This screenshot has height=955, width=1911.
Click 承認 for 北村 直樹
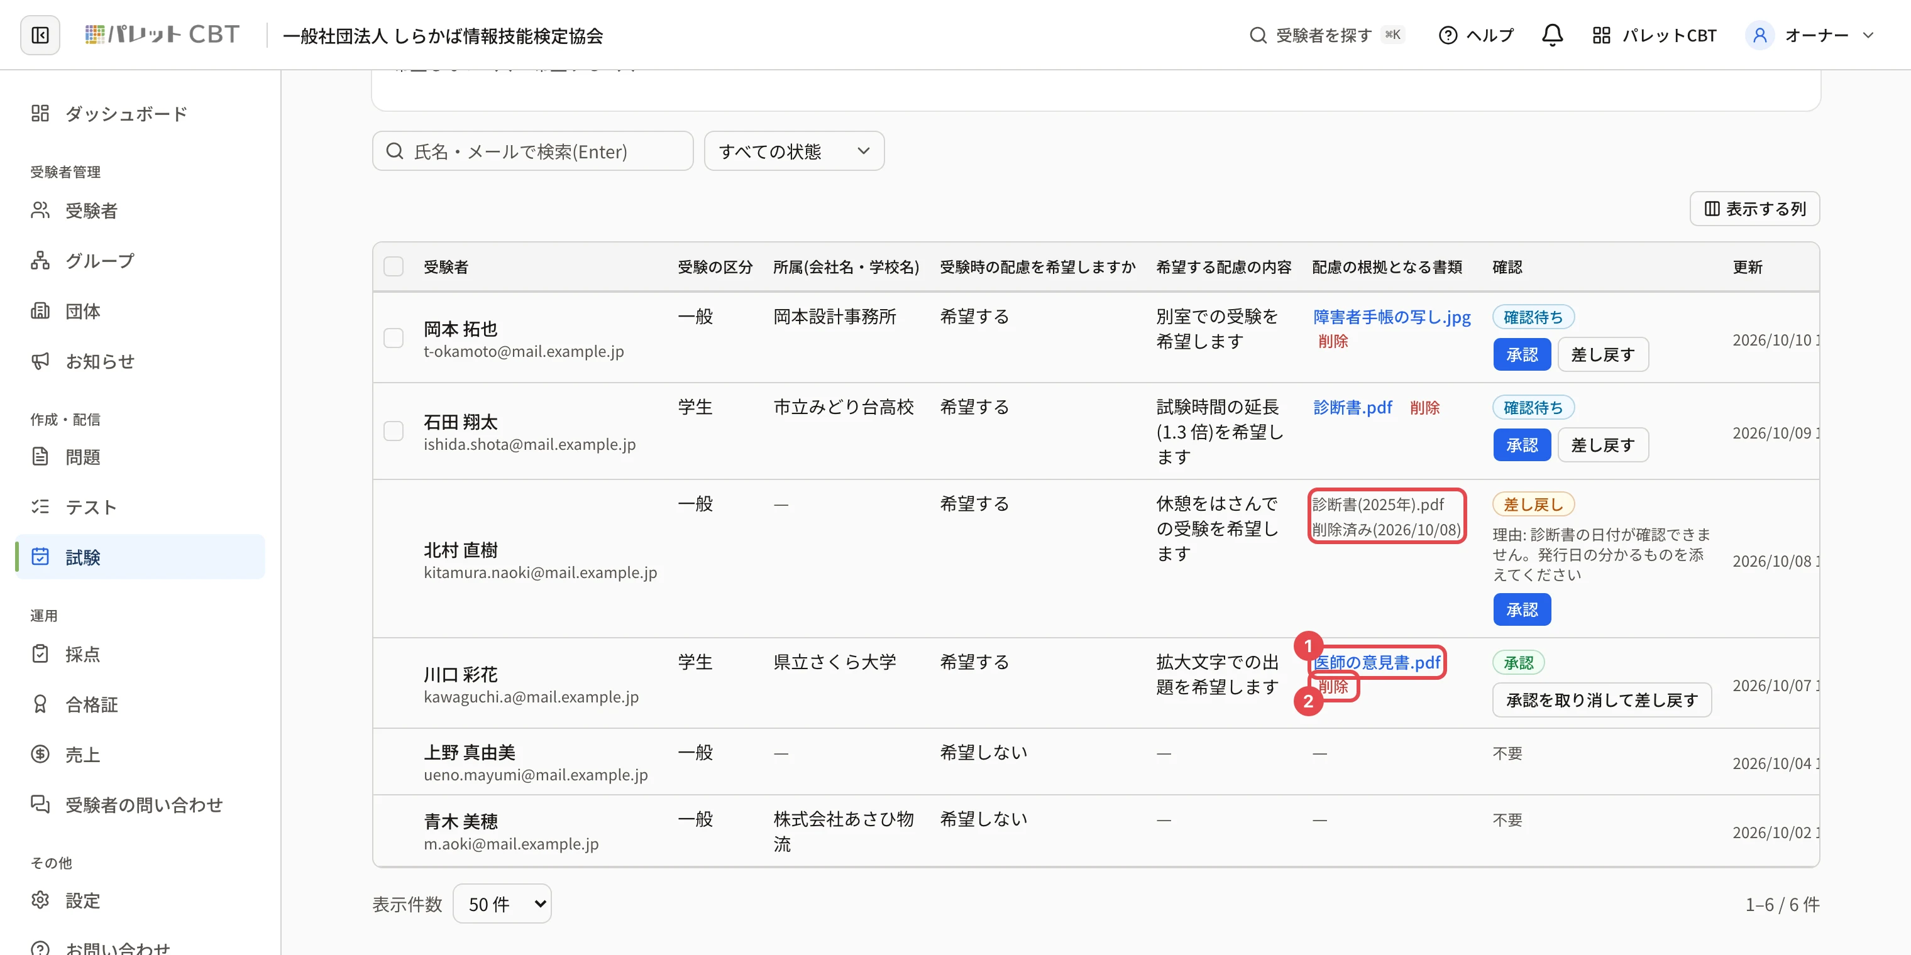tap(1521, 609)
